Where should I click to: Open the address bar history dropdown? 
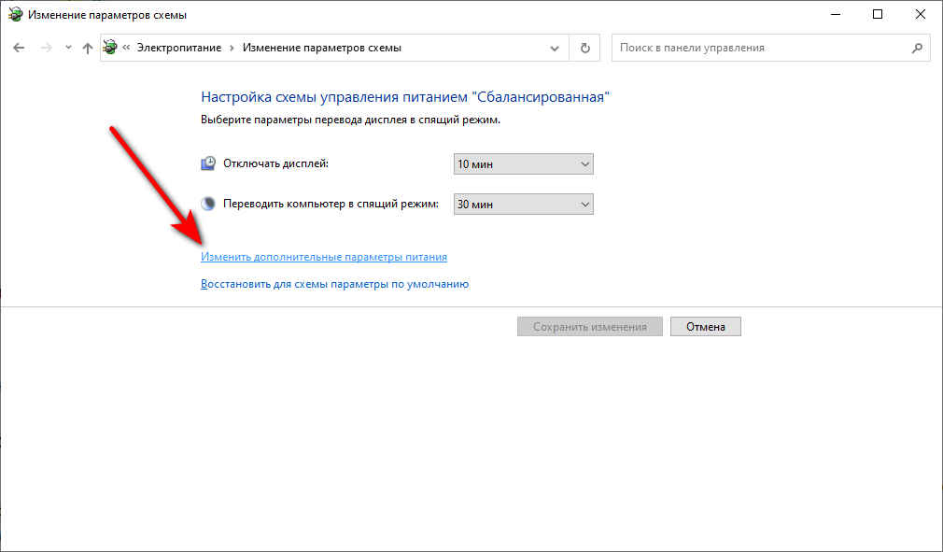555,48
